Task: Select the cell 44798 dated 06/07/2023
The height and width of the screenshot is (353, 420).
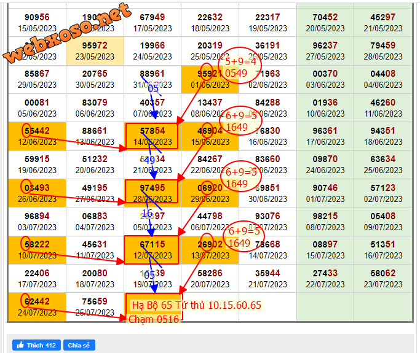Action: coord(210,222)
